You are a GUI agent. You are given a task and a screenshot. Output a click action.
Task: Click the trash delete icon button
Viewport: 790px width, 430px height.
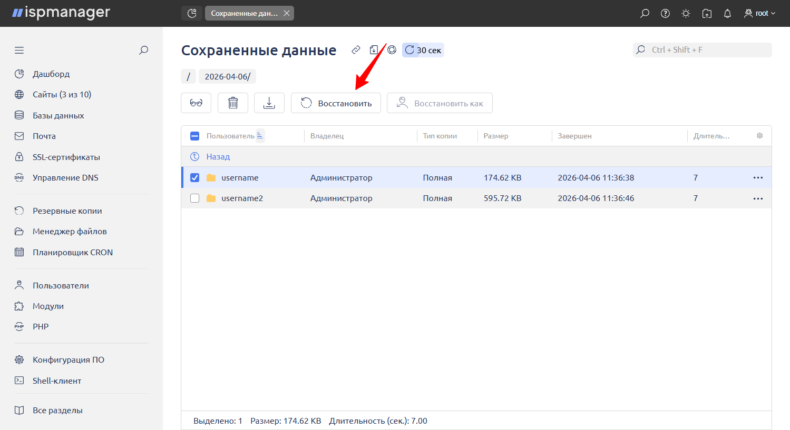233,103
